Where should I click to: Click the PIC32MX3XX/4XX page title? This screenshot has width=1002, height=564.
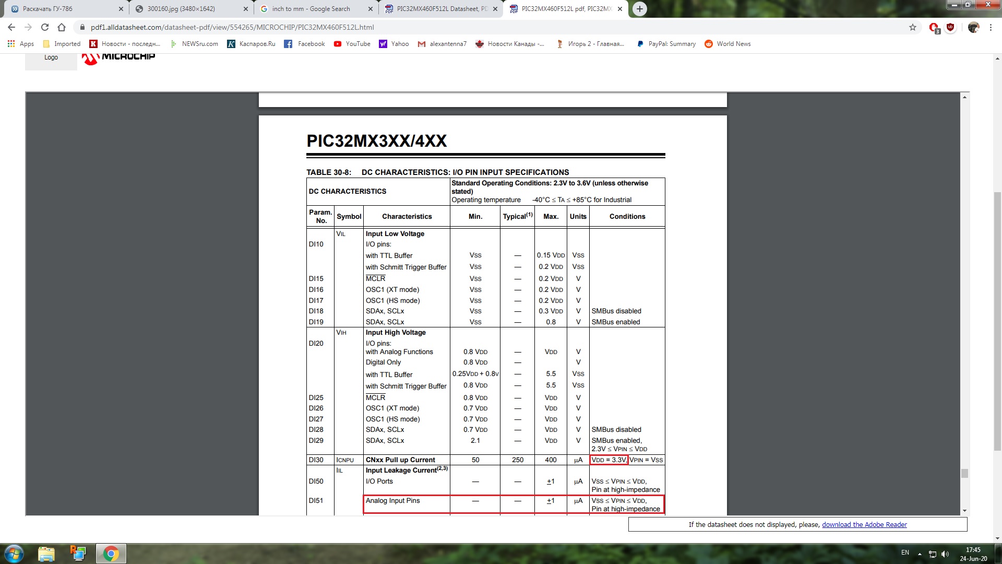tap(377, 141)
